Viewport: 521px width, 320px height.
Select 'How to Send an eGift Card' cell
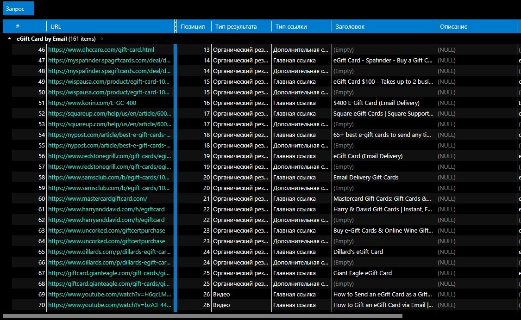[x=384, y=294]
